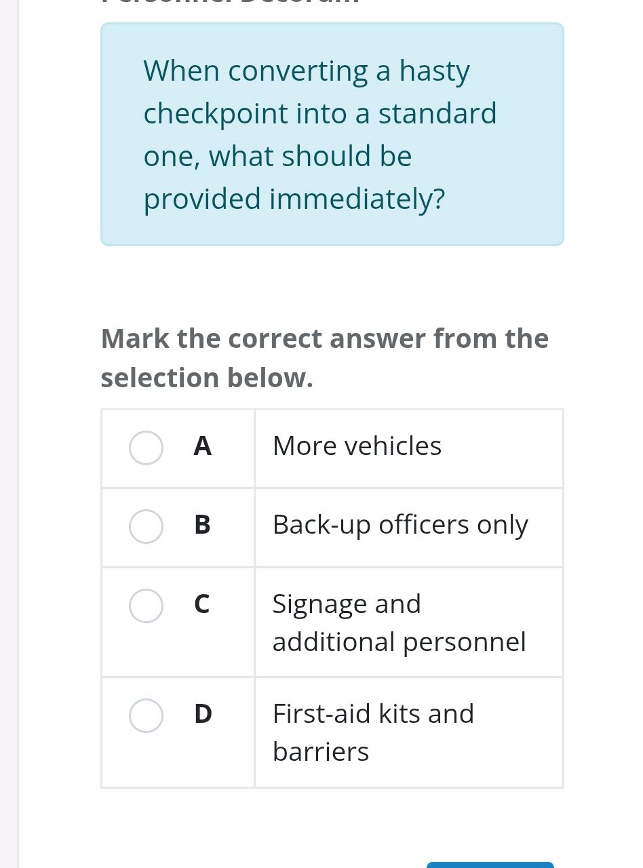This screenshot has width=643, height=868.
Task: Pick the radio button for option D
Action: tap(146, 716)
